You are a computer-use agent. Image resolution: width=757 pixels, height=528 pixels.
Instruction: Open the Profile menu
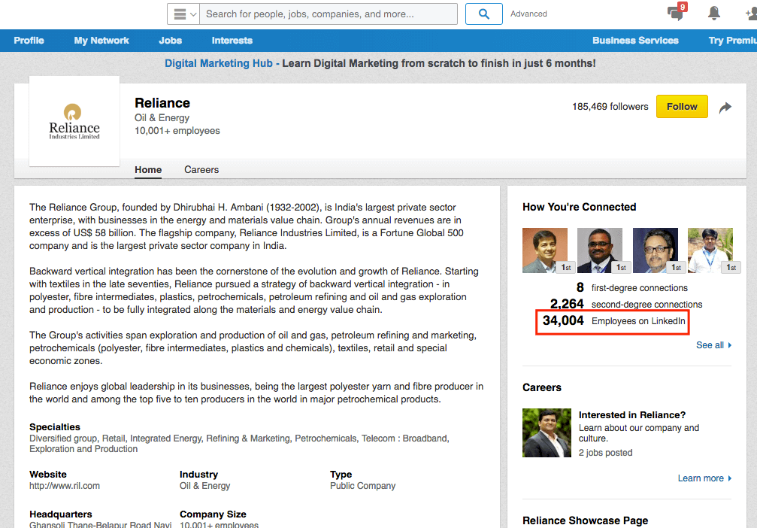[x=29, y=41]
